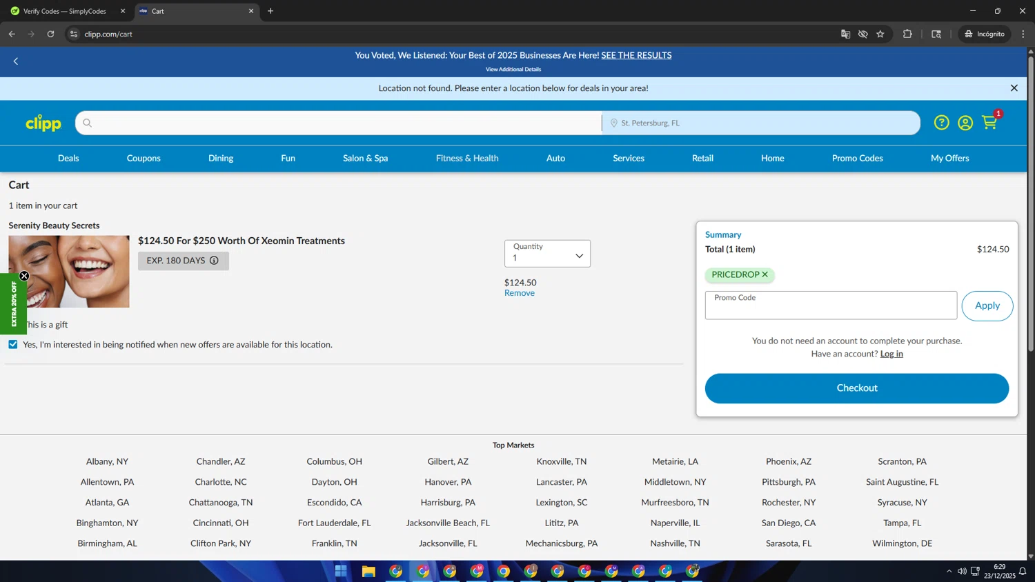Open Promo Codes menu item

pyautogui.click(x=858, y=158)
